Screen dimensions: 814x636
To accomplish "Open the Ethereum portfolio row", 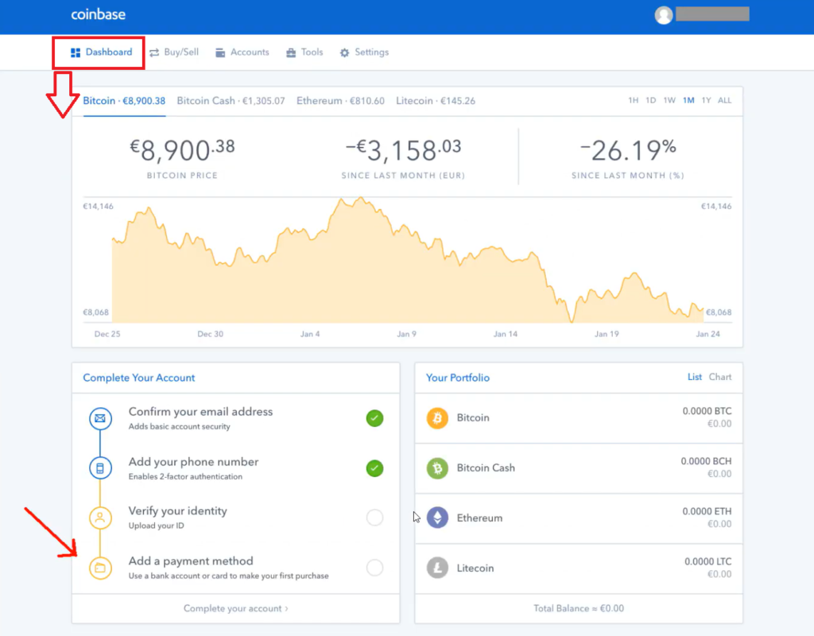I will tap(579, 518).
